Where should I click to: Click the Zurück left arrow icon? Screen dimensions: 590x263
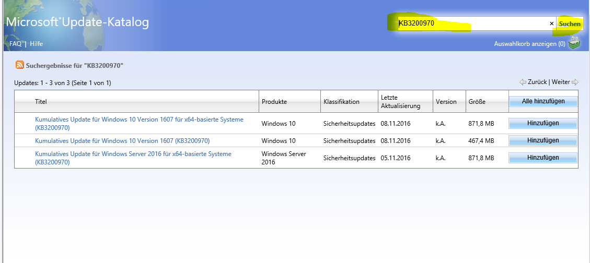click(x=523, y=82)
